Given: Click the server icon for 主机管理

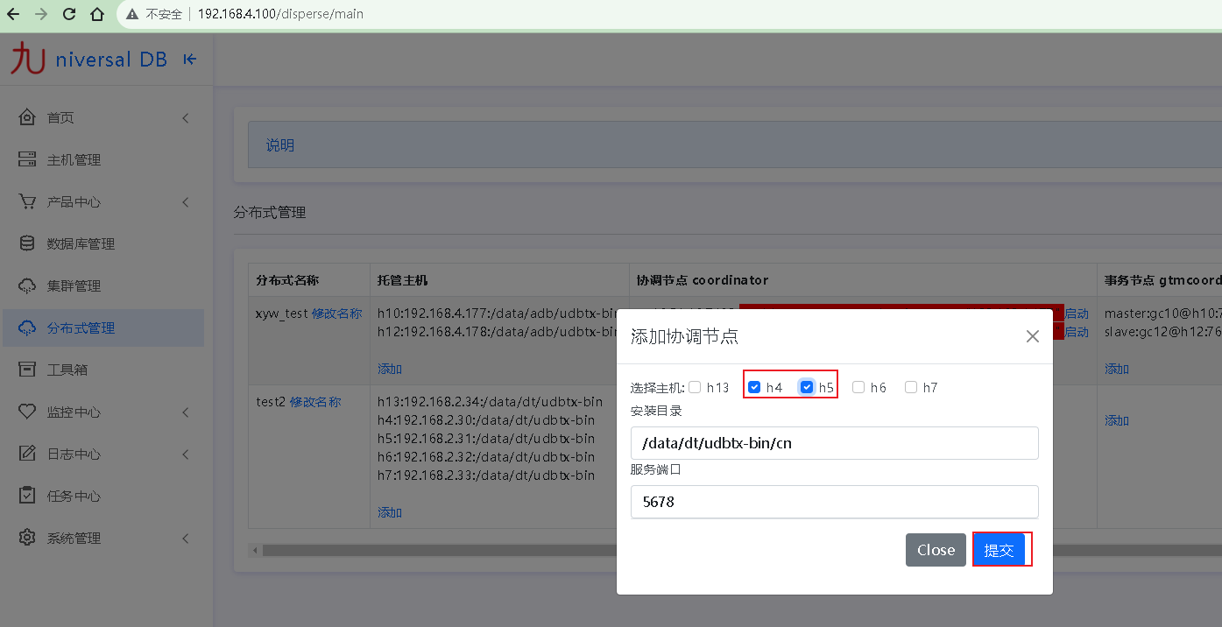Looking at the screenshot, I should click(27, 159).
